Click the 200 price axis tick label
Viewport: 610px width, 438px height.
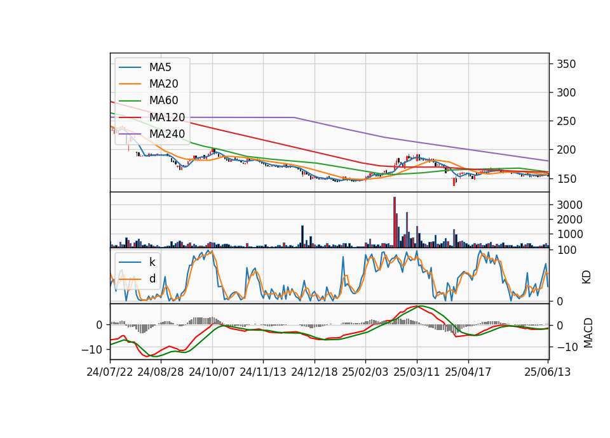click(x=566, y=150)
